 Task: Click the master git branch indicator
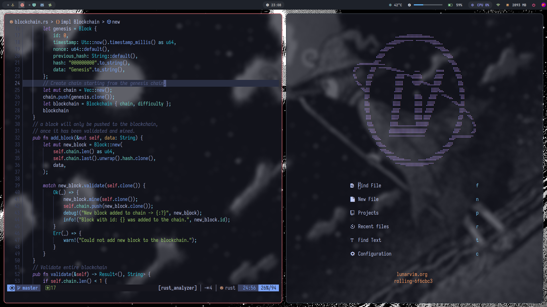(27, 288)
